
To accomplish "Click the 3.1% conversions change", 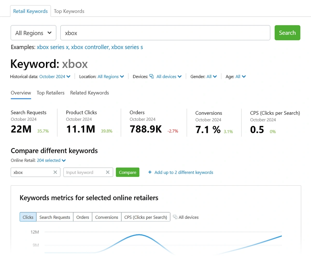I will 228,132.
